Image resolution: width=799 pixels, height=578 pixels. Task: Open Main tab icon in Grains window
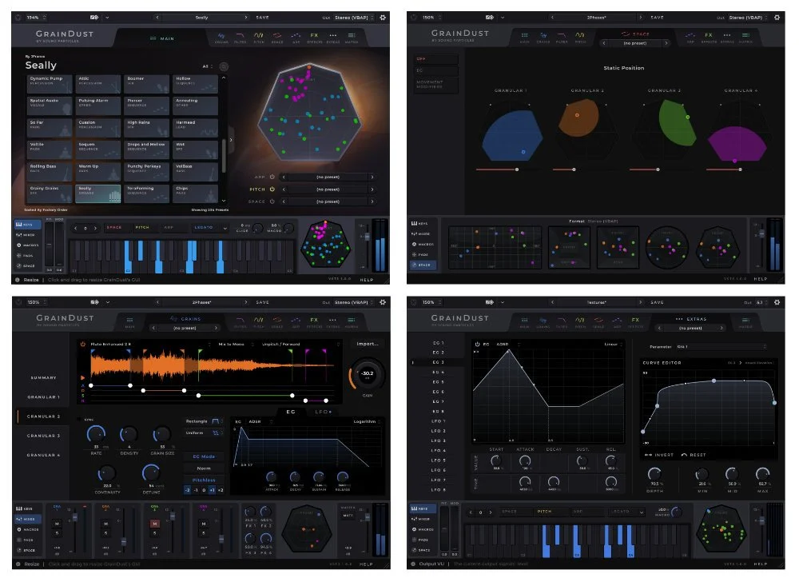130,322
